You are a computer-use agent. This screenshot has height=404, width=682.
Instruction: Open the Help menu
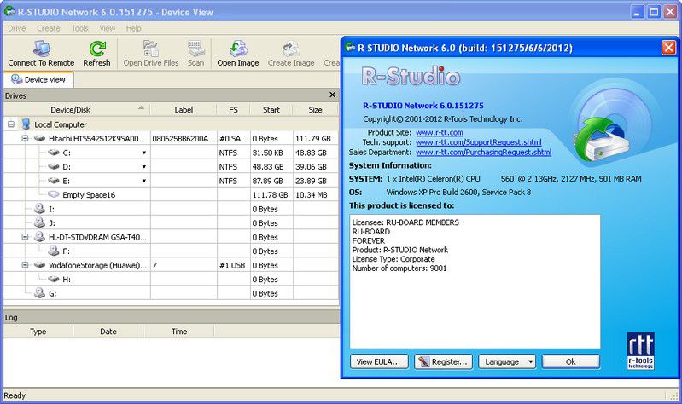(x=133, y=28)
